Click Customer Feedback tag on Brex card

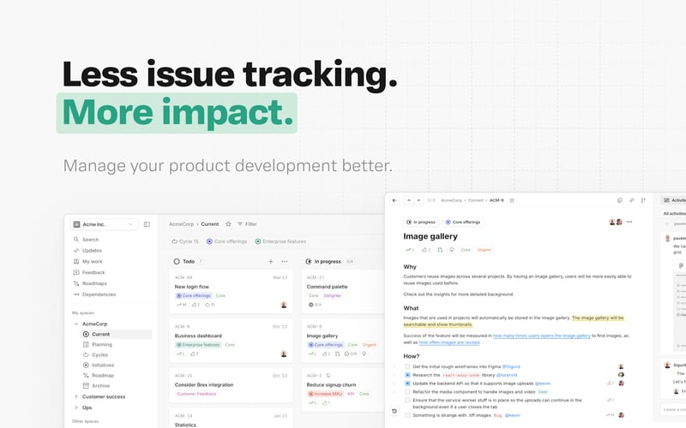click(x=196, y=394)
